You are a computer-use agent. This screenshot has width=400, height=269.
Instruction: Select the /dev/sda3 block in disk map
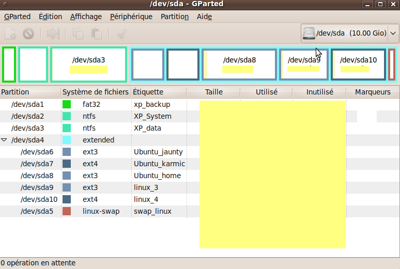pyautogui.click(x=88, y=65)
